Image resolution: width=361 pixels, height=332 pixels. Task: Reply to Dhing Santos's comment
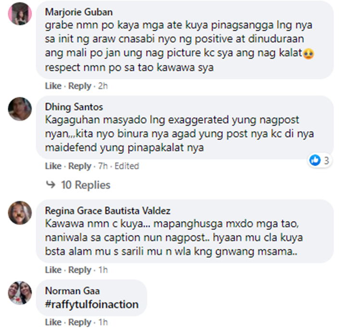pos(79,166)
